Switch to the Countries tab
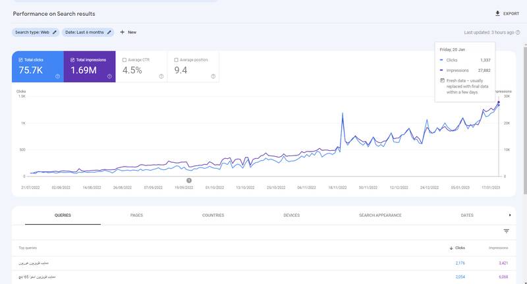Image resolution: width=527 pixels, height=284 pixels. click(x=213, y=215)
